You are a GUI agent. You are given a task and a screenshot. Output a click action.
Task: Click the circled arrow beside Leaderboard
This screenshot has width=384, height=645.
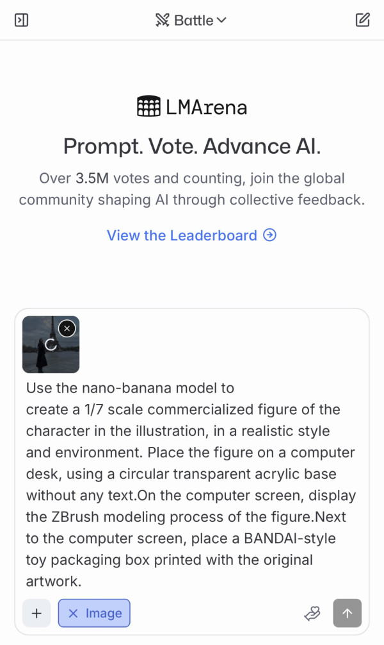click(270, 235)
